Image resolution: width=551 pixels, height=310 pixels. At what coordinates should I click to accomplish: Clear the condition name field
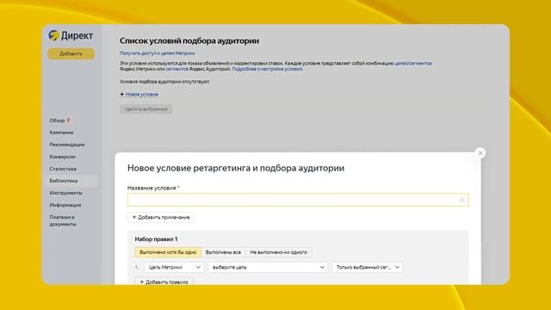coord(461,200)
